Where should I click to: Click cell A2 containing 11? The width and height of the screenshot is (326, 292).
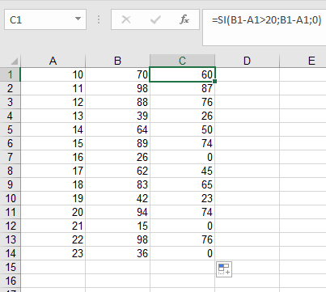[53, 88]
